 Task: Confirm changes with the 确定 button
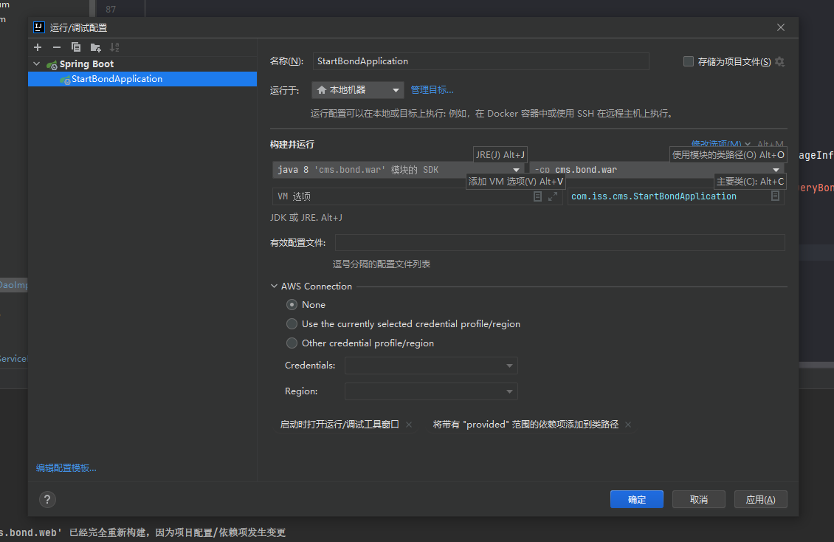tap(636, 499)
